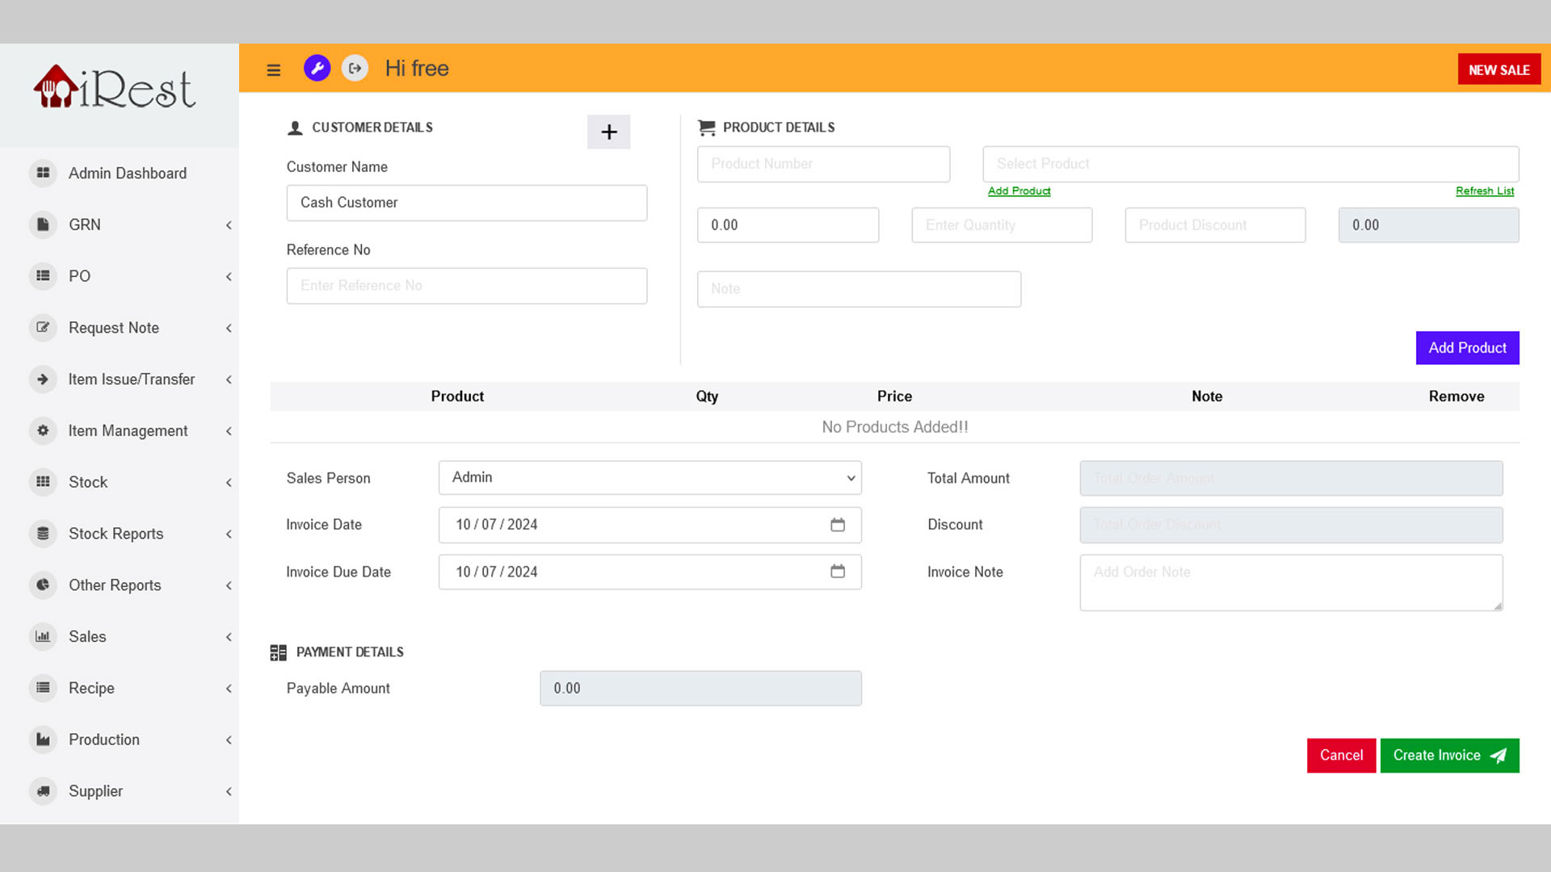Click the purple settings/wrench icon in header
This screenshot has height=872, width=1551.
317,68
